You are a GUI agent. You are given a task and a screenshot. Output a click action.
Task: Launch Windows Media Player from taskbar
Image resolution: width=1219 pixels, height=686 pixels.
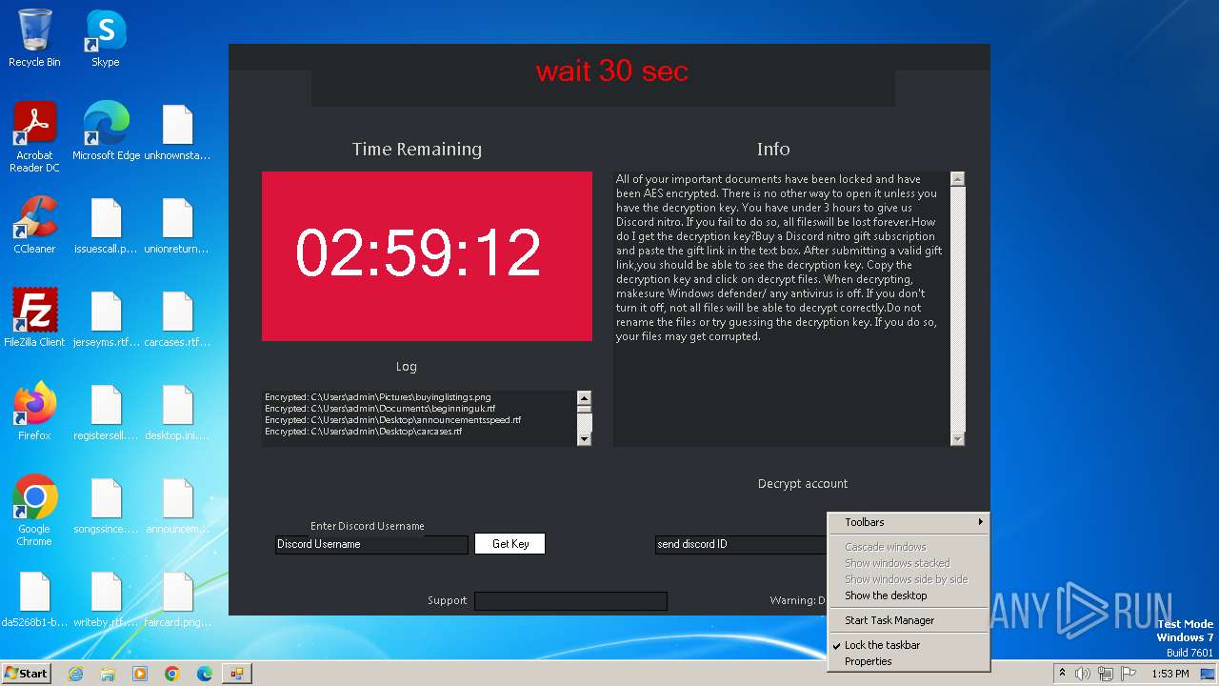[140, 674]
